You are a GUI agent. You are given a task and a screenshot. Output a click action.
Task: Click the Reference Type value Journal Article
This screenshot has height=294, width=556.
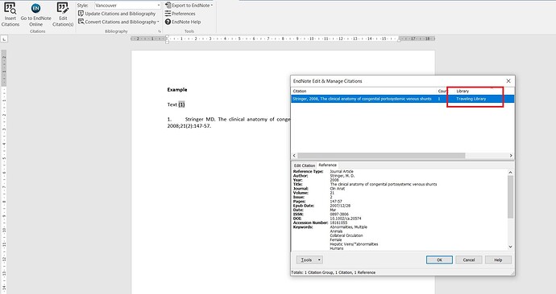(x=342, y=171)
